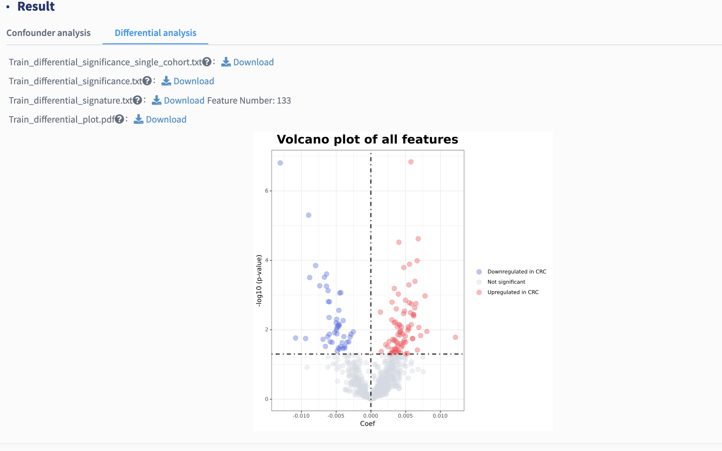
Task: Open the Confounder analysis tab
Action: click(x=48, y=33)
